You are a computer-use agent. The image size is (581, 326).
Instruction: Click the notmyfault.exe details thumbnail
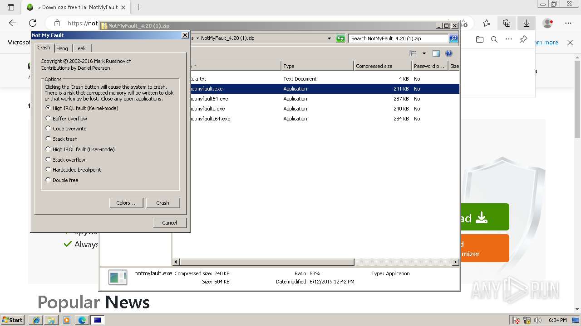coord(118,277)
